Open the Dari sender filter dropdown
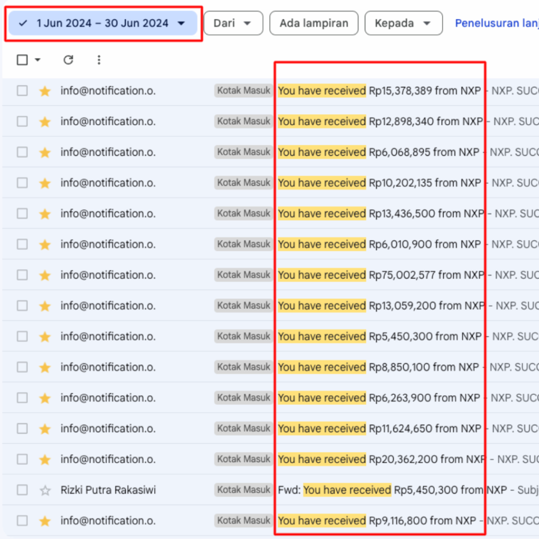Screen dimensions: 539x539 pyautogui.click(x=233, y=23)
